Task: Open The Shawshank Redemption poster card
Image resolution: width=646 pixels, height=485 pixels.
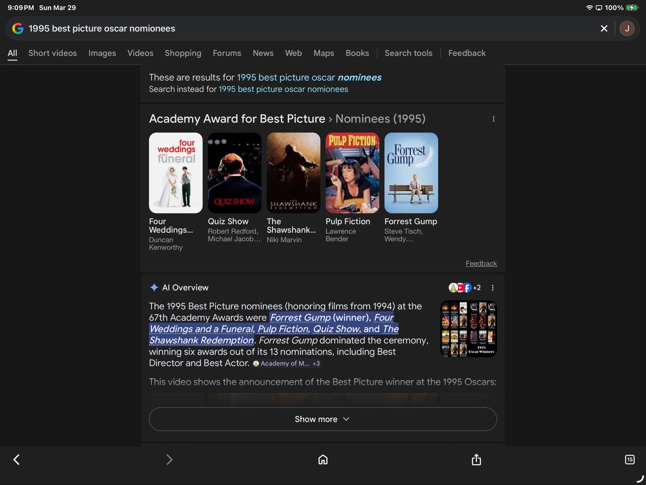Action: (293, 173)
